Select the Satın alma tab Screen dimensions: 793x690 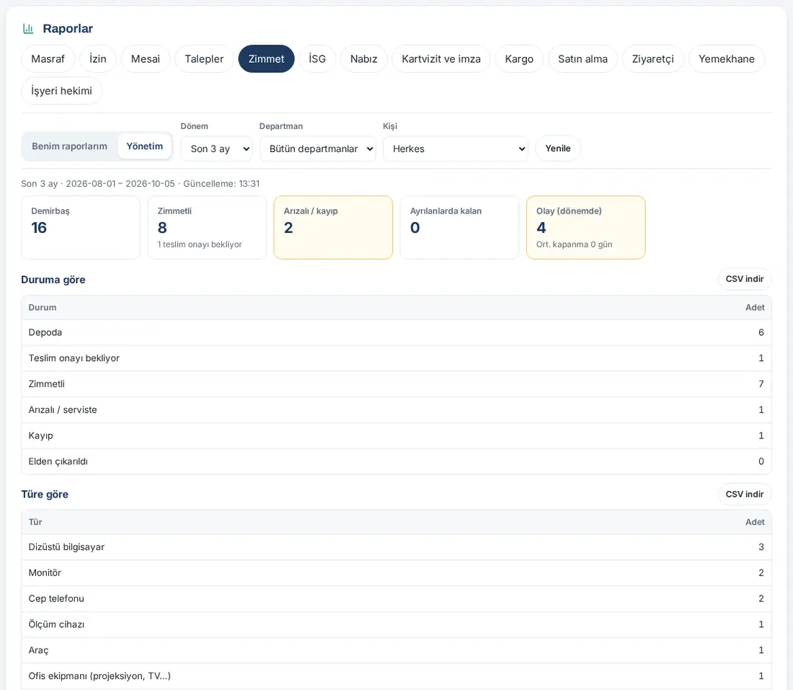click(x=582, y=58)
